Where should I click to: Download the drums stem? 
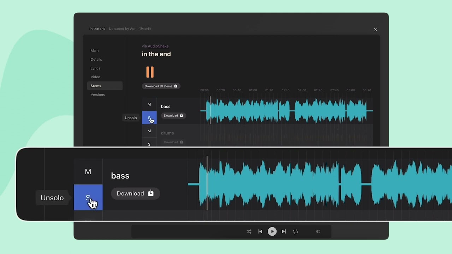tap(173, 142)
